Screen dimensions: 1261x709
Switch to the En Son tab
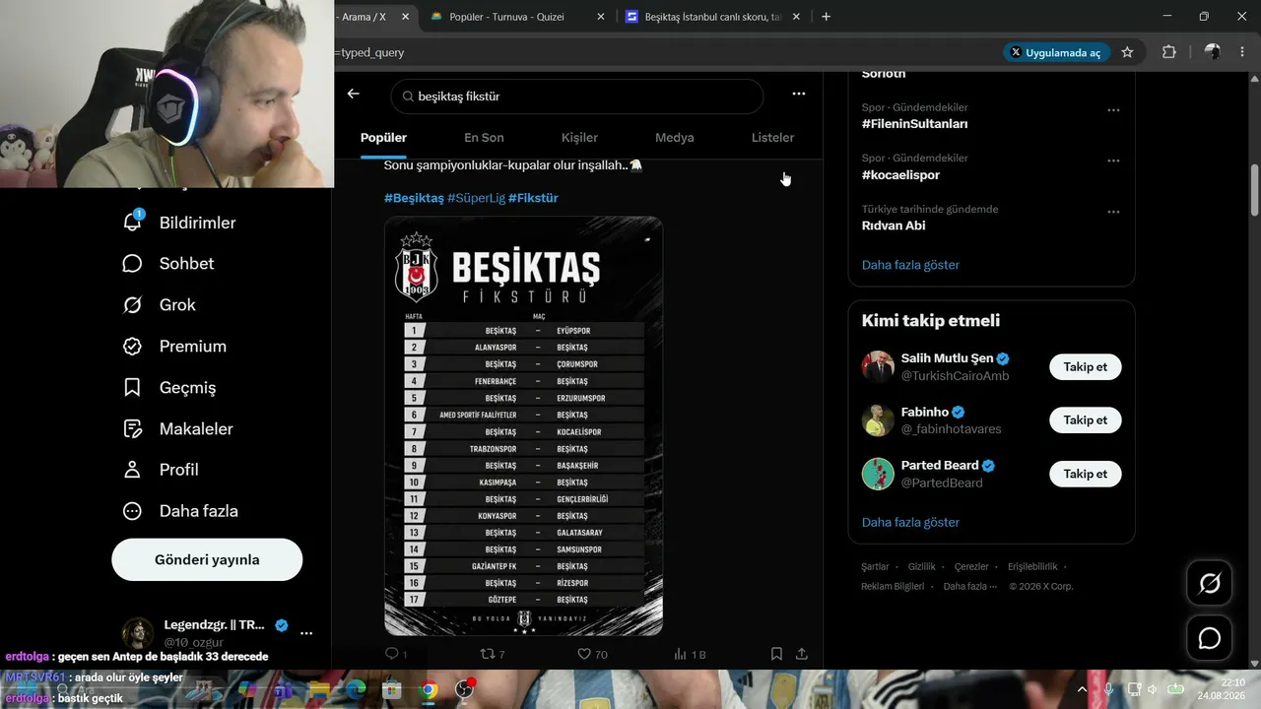click(x=484, y=138)
